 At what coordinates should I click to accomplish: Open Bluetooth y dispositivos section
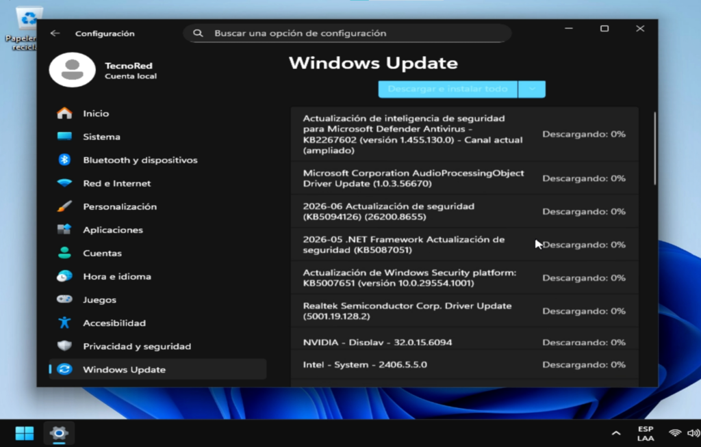(157, 159)
